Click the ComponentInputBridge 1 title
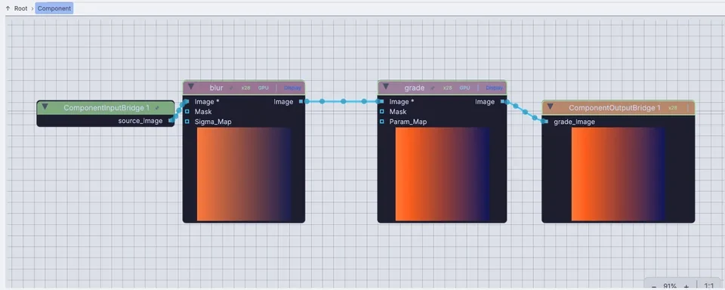Image resolution: width=725 pixels, height=290 pixels. pyautogui.click(x=106, y=108)
